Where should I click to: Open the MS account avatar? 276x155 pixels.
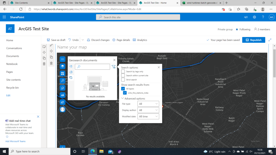[x=271, y=17]
